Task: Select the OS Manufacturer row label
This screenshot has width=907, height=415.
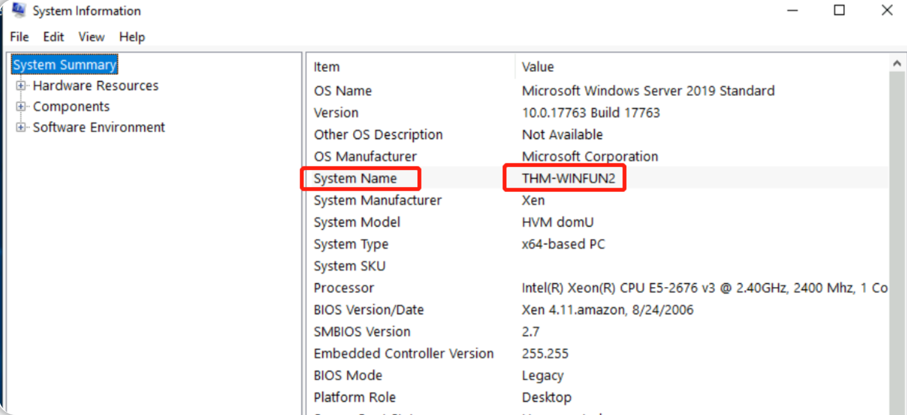Action: [x=365, y=157]
